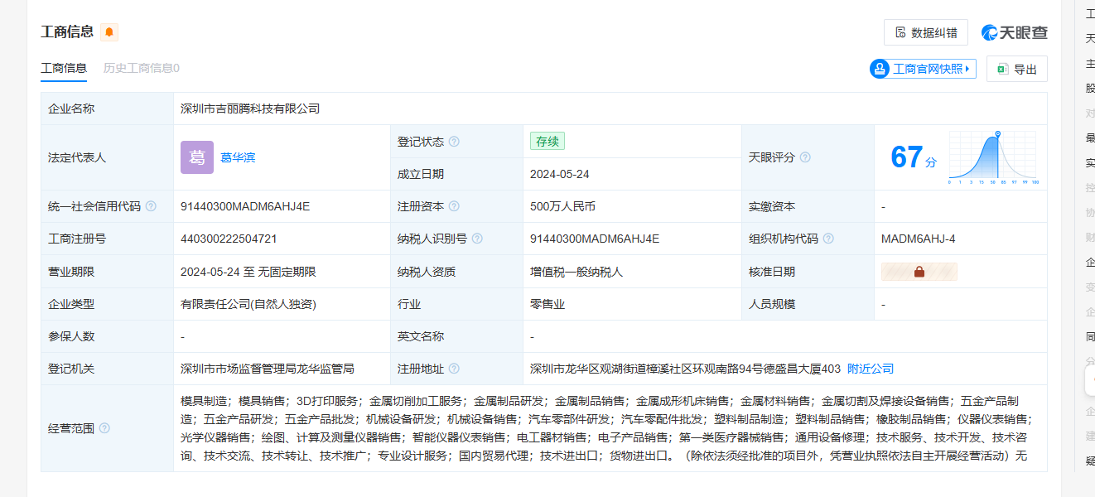Screen dimensions: 1095x497
Task: Click company name 深圳市吉丽腾科技有限公司
Action: (250, 109)
